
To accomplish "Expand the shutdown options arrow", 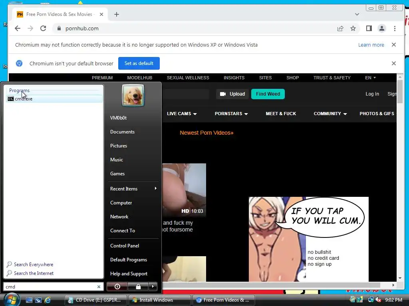I will pyautogui.click(x=153, y=286).
